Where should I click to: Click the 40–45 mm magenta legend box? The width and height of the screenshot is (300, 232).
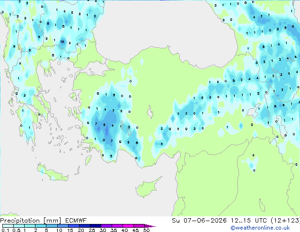[128, 226]
